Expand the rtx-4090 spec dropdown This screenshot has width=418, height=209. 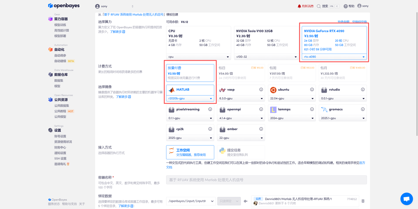click(x=334, y=56)
